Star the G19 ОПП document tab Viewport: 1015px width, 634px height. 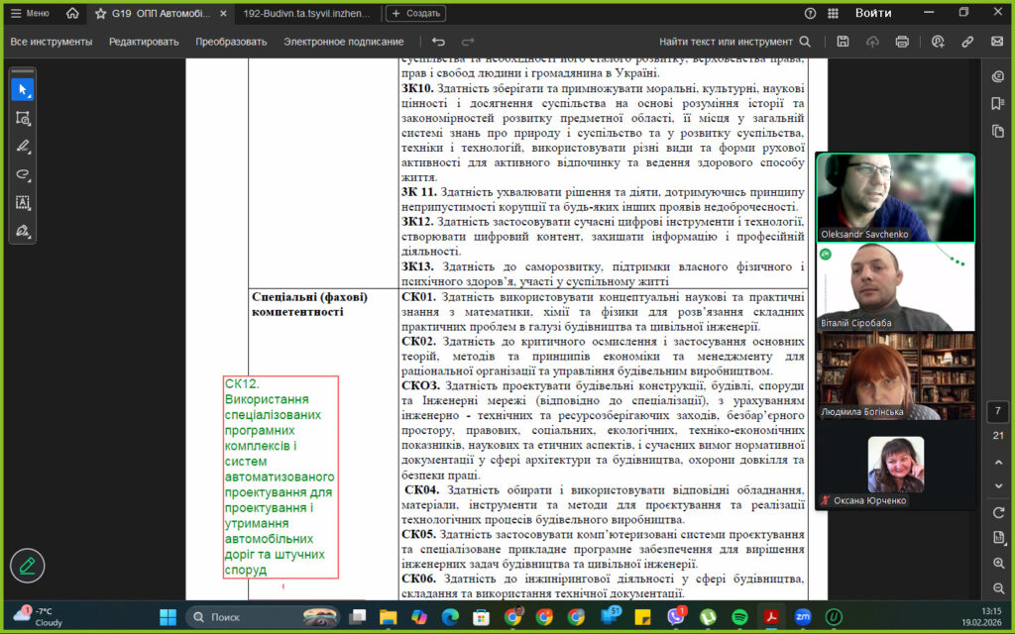tap(100, 13)
